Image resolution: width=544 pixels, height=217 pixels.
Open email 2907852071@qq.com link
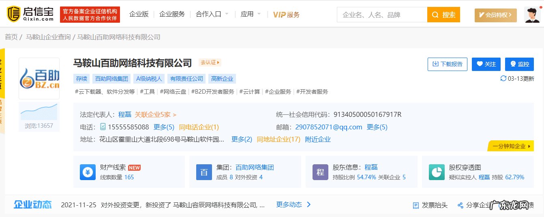point(329,127)
